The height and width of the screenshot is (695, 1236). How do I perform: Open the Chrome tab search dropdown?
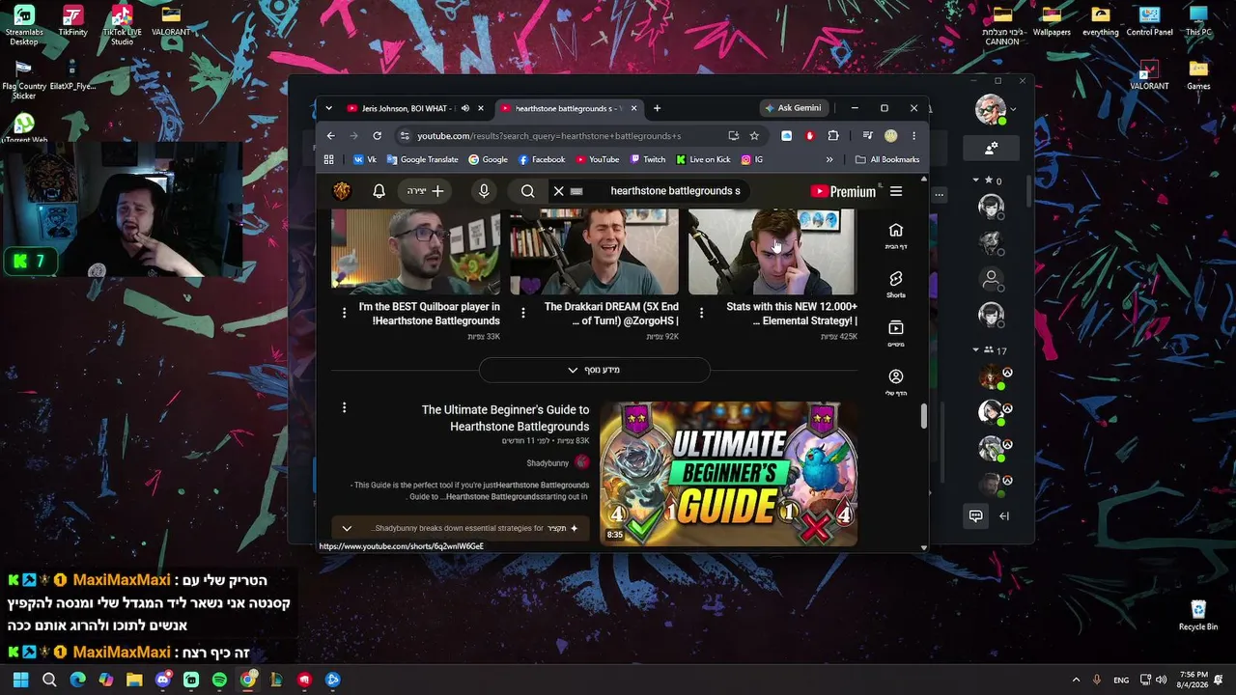pos(328,108)
